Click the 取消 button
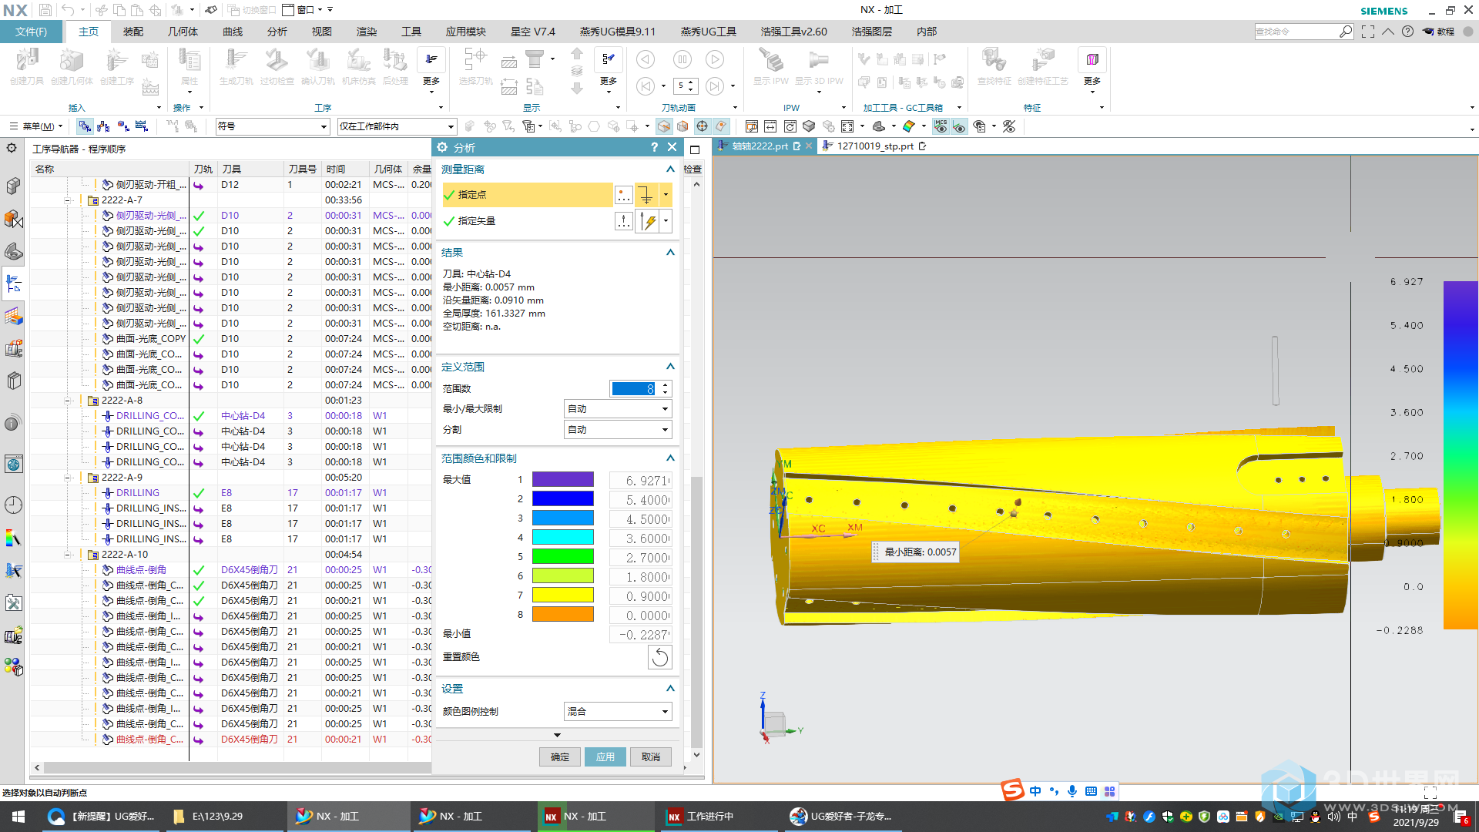This screenshot has height=832, width=1479. (x=651, y=757)
